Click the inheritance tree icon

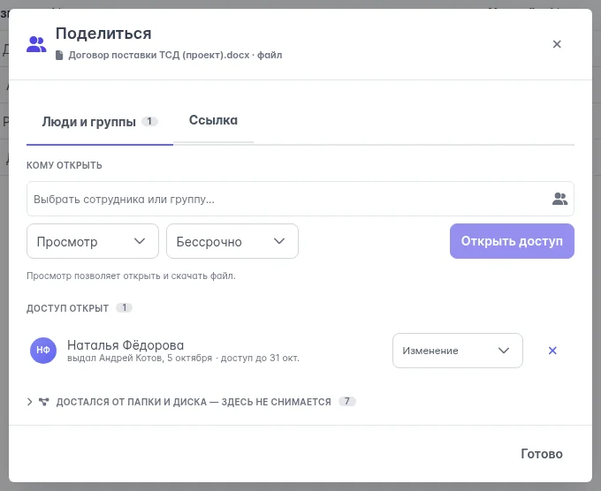pyautogui.click(x=43, y=402)
